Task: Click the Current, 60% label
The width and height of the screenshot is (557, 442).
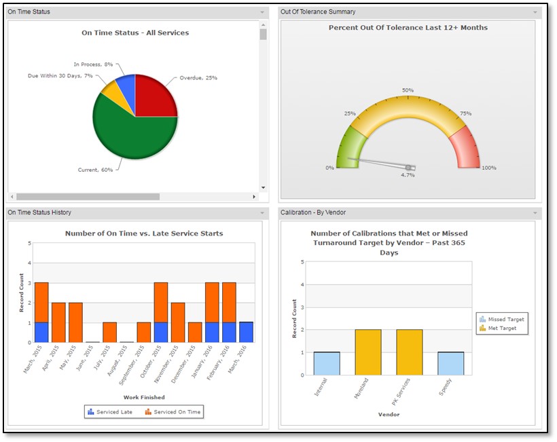Action: click(x=95, y=170)
